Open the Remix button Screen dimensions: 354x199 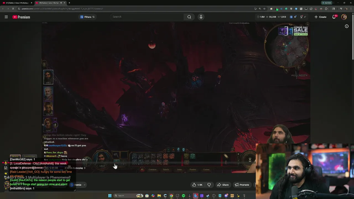(76, 185)
